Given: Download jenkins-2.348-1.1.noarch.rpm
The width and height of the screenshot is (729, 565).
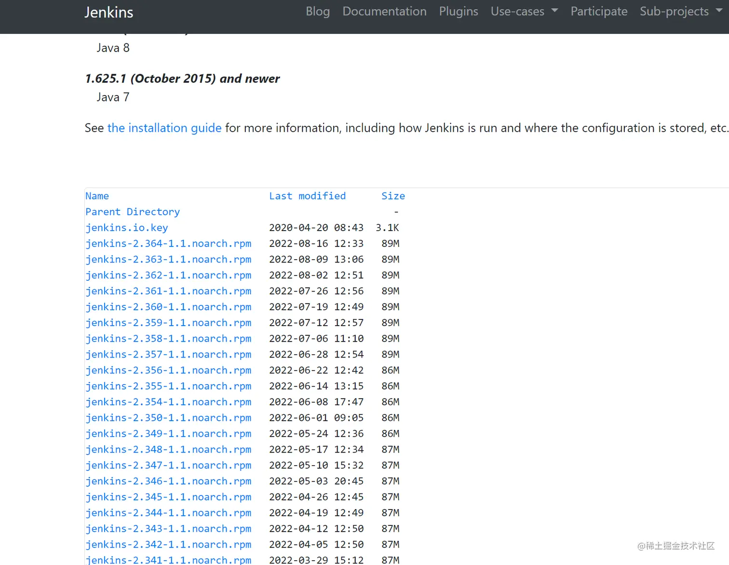Looking at the screenshot, I should [168, 450].
